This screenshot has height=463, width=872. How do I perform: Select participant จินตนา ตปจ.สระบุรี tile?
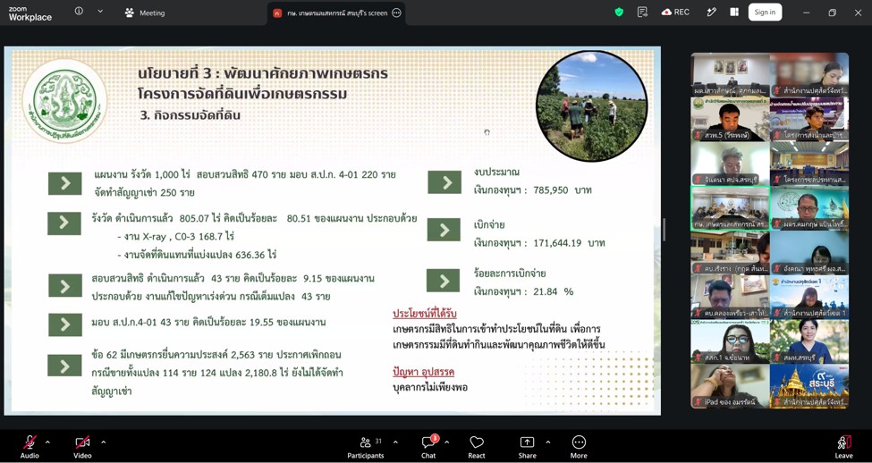pos(730,164)
